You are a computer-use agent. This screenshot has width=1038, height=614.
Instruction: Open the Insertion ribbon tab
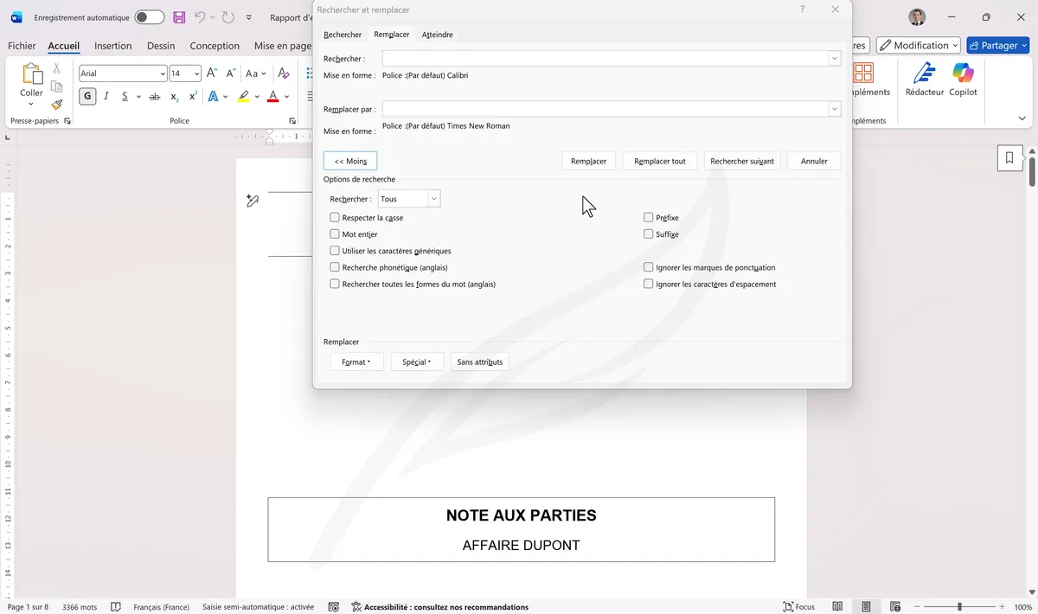112,46
